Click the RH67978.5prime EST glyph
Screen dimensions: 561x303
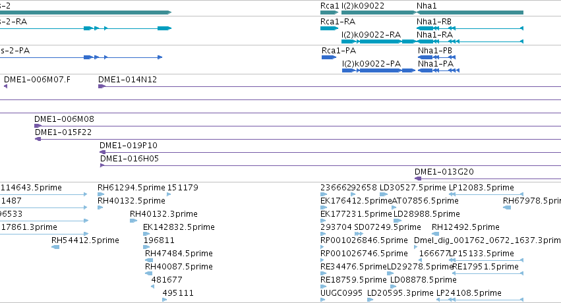click(507, 207)
